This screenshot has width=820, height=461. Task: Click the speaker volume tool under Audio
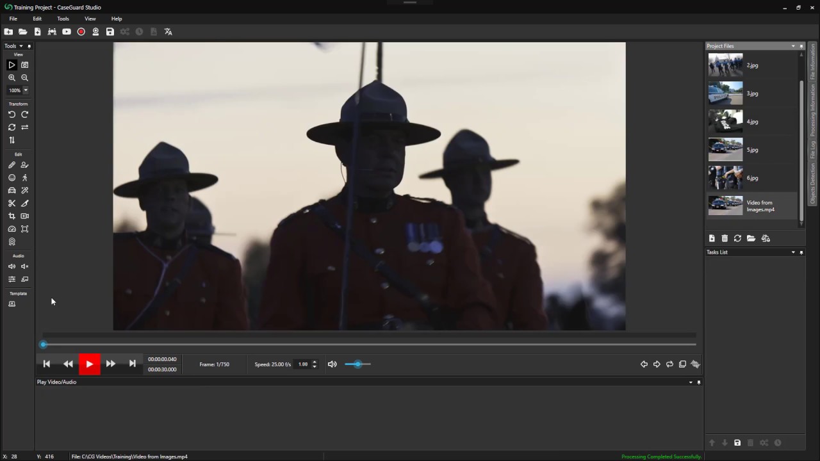click(12, 266)
